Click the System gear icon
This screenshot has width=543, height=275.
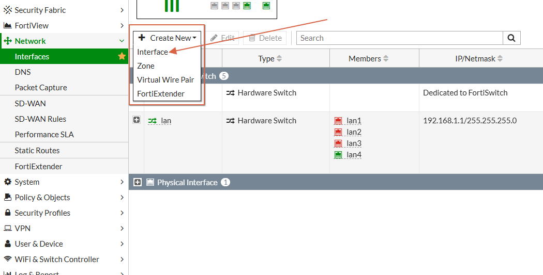[7, 182]
